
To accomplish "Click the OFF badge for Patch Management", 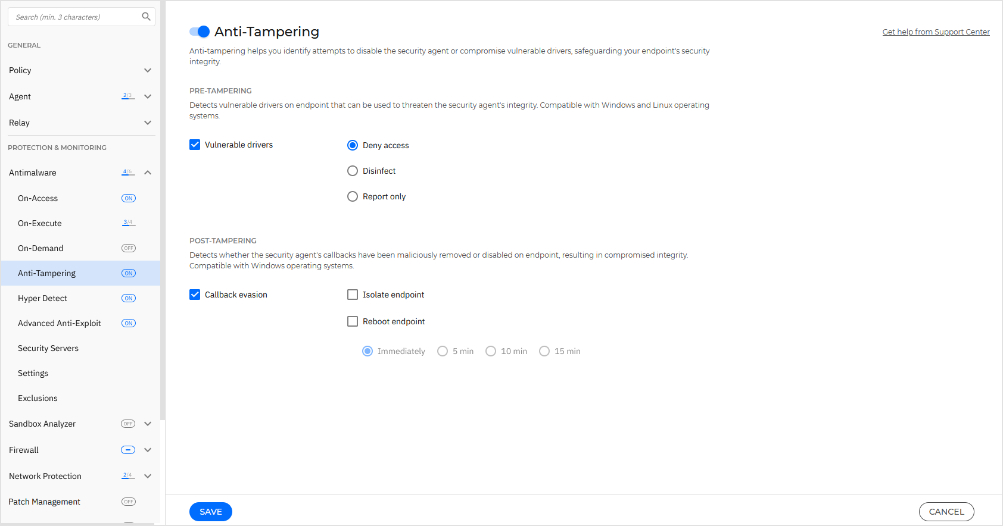I will (128, 502).
